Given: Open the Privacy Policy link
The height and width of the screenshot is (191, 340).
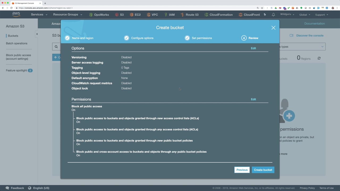Looking at the screenshot, I should point(307,188).
